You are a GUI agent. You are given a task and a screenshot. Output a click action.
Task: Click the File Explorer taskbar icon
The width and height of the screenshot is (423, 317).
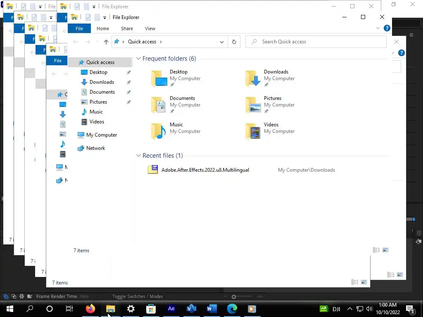(110, 309)
